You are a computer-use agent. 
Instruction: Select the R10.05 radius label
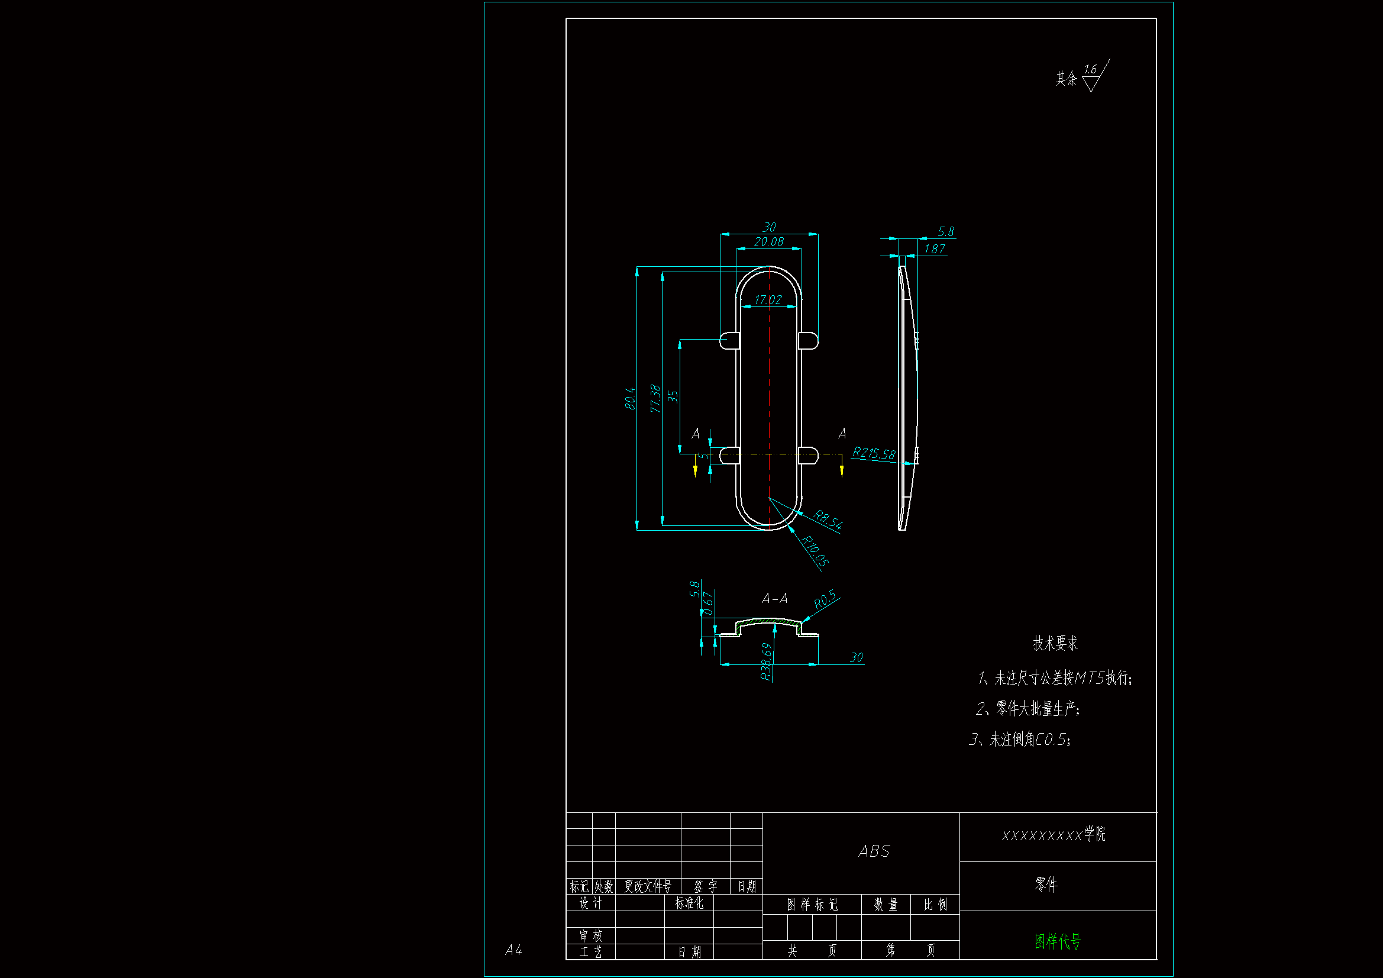pyautogui.click(x=816, y=551)
